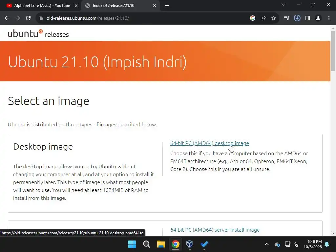Open network display tray icon
The width and height of the screenshot is (336, 252).
(x=287, y=244)
